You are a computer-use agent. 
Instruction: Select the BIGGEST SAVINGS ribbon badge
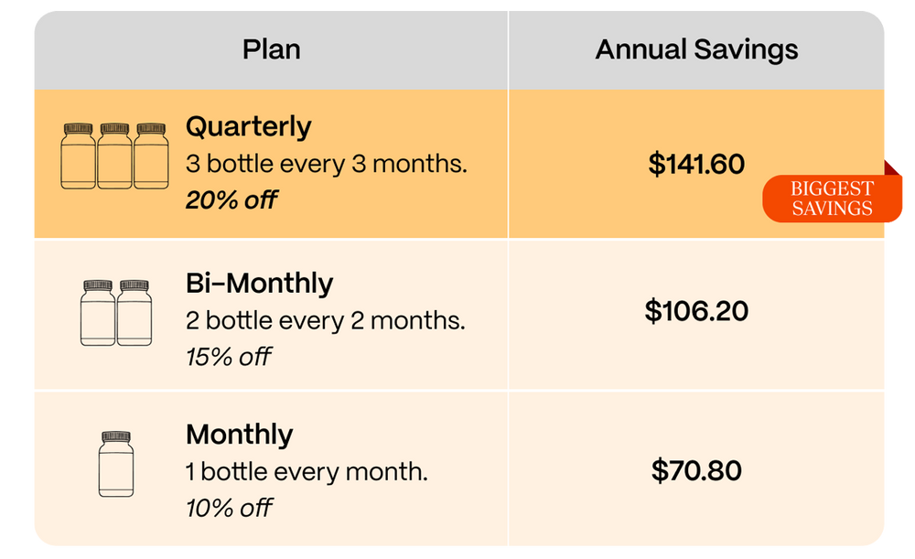pos(833,199)
